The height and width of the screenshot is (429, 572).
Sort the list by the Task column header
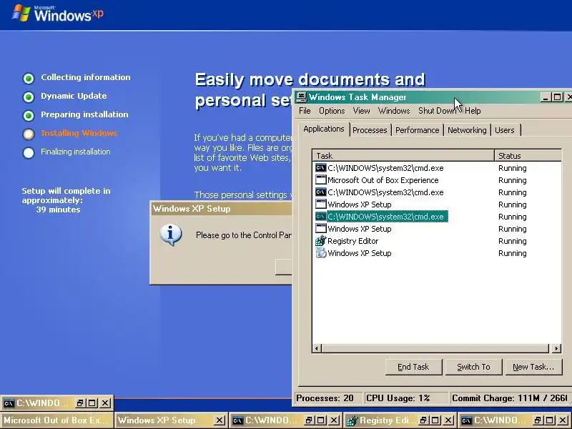(x=403, y=156)
